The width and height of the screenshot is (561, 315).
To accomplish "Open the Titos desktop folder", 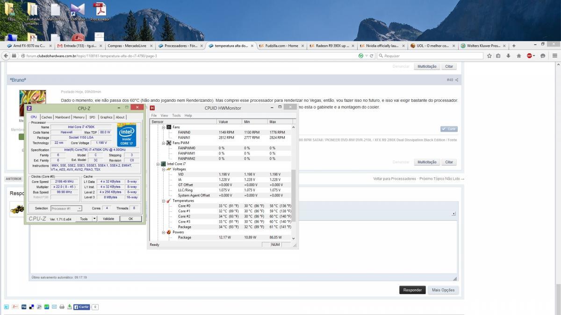I will click(x=11, y=12).
